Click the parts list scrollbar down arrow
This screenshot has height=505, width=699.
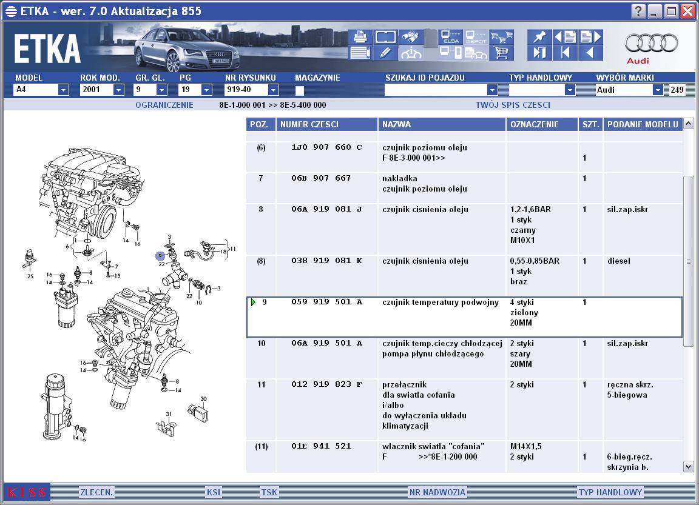pos(688,467)
